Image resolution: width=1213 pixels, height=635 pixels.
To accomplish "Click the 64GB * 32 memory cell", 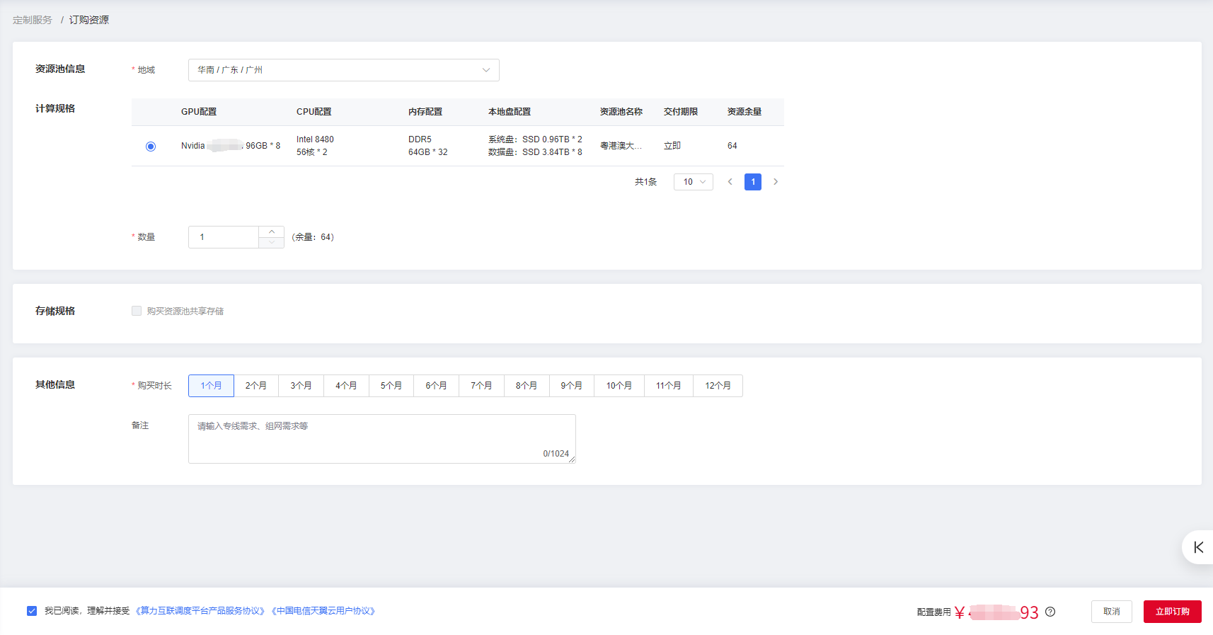I will [x=428, y=152].
